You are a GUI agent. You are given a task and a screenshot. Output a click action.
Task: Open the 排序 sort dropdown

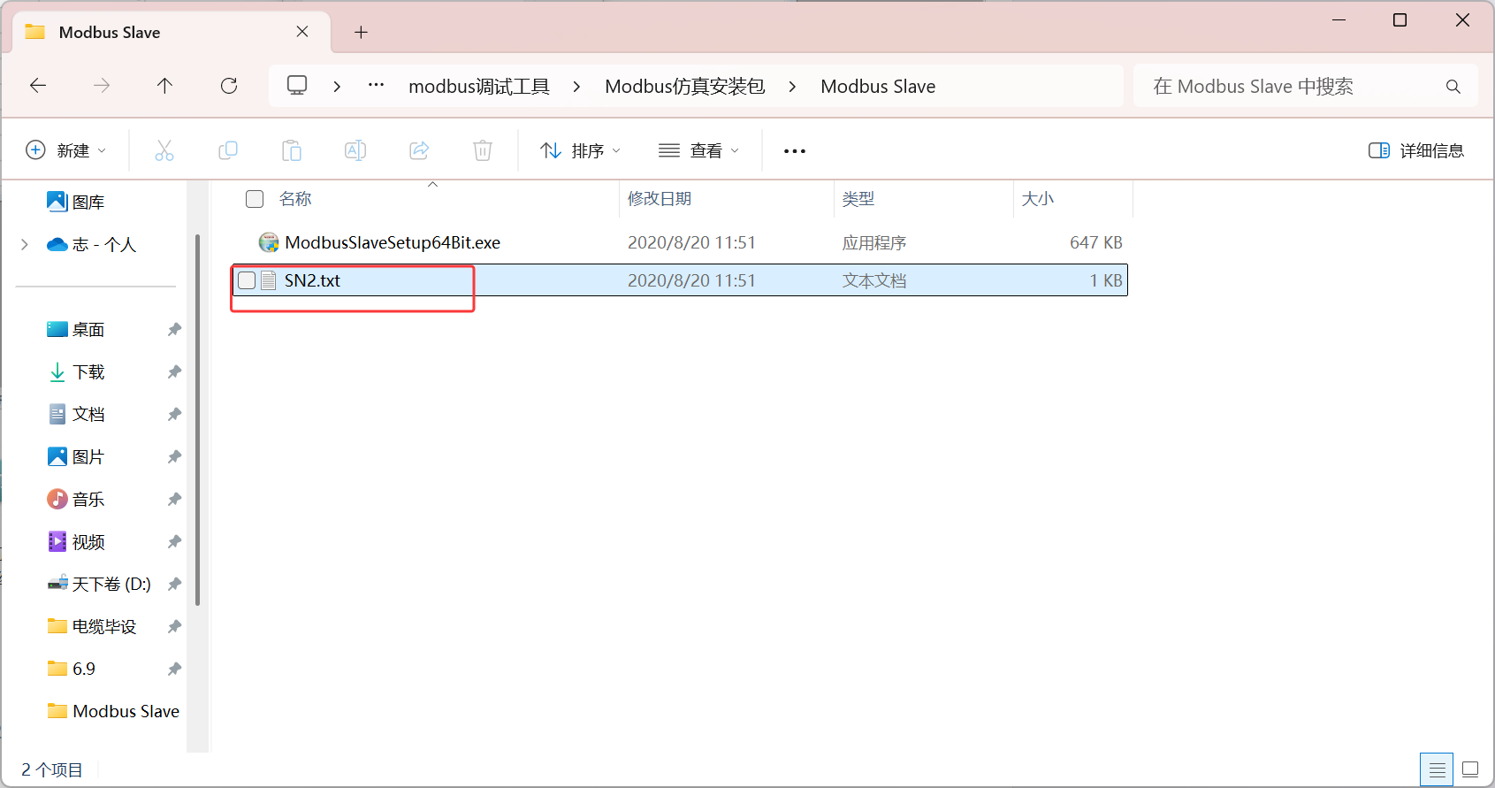tap(581, 150)
